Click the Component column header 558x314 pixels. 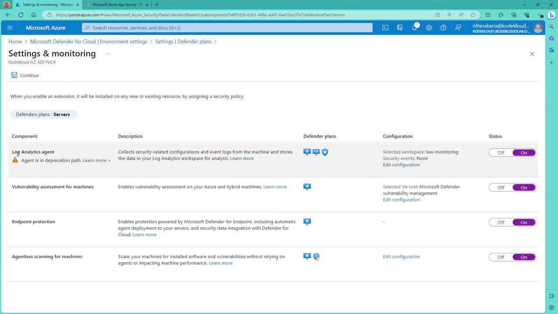click(25, 136)
